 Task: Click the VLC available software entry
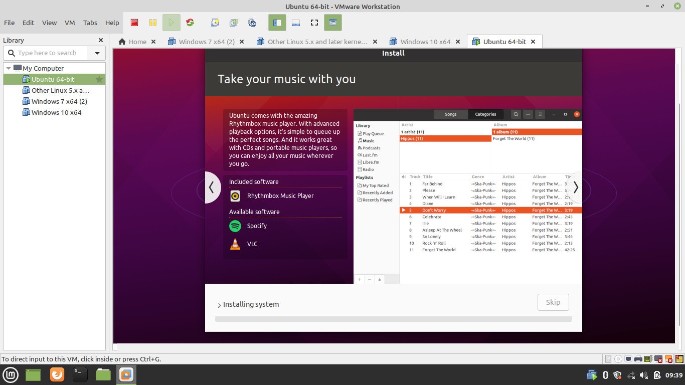point(243,244)
